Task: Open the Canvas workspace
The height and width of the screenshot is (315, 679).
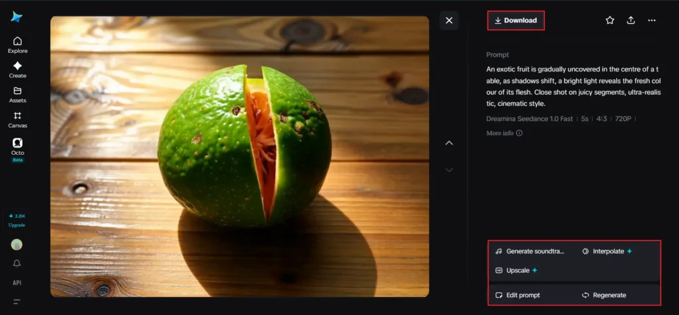Action: pyautogui.click(x=17, y=120)
